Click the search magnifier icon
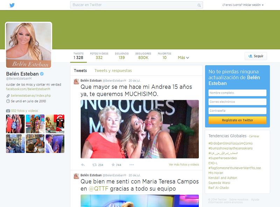The width and height of the screenshot is (280, 207). click(x=199, y=5)
